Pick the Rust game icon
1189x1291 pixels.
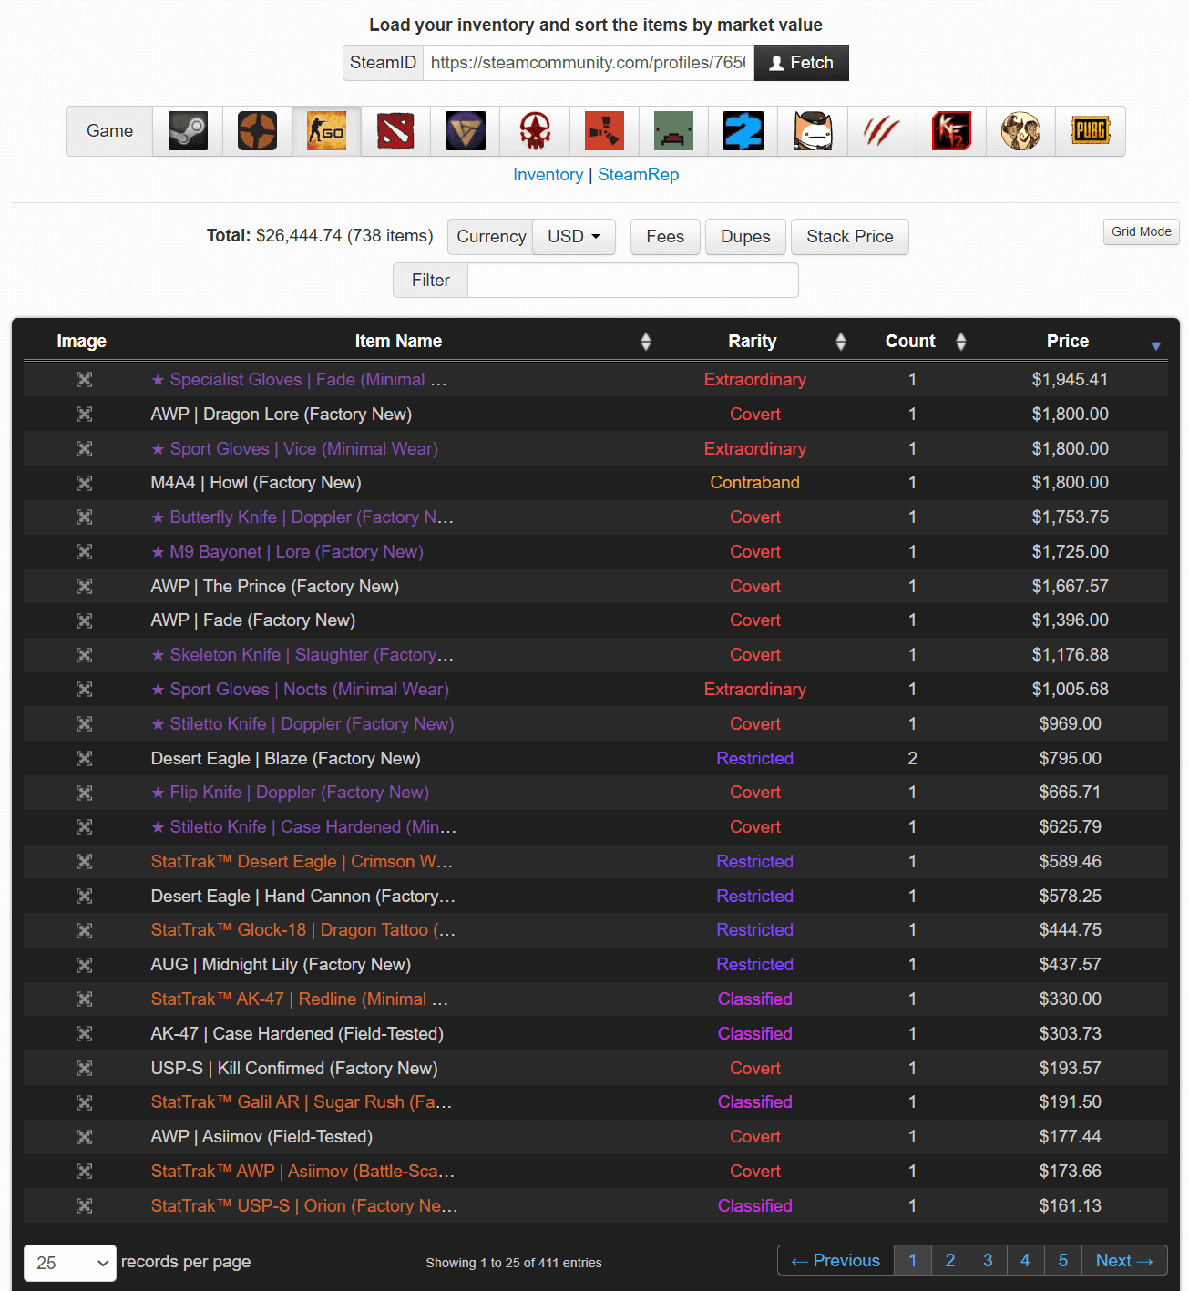604,131
